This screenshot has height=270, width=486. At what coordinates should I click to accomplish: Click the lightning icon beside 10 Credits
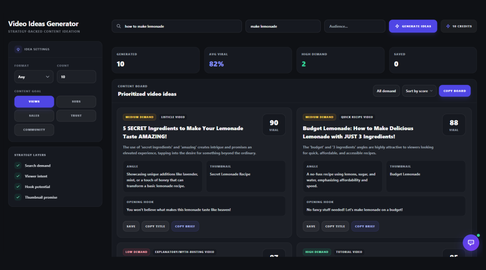point(448,26)
